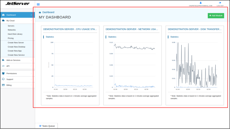Click the My Cloud cloud icon
Viewport: 230px width, 137px height.
tap(3, 20)
